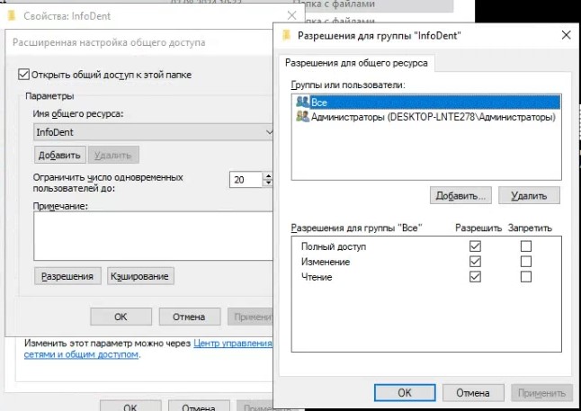Toggle Запретить checkbox for Полный доступ

526,246
